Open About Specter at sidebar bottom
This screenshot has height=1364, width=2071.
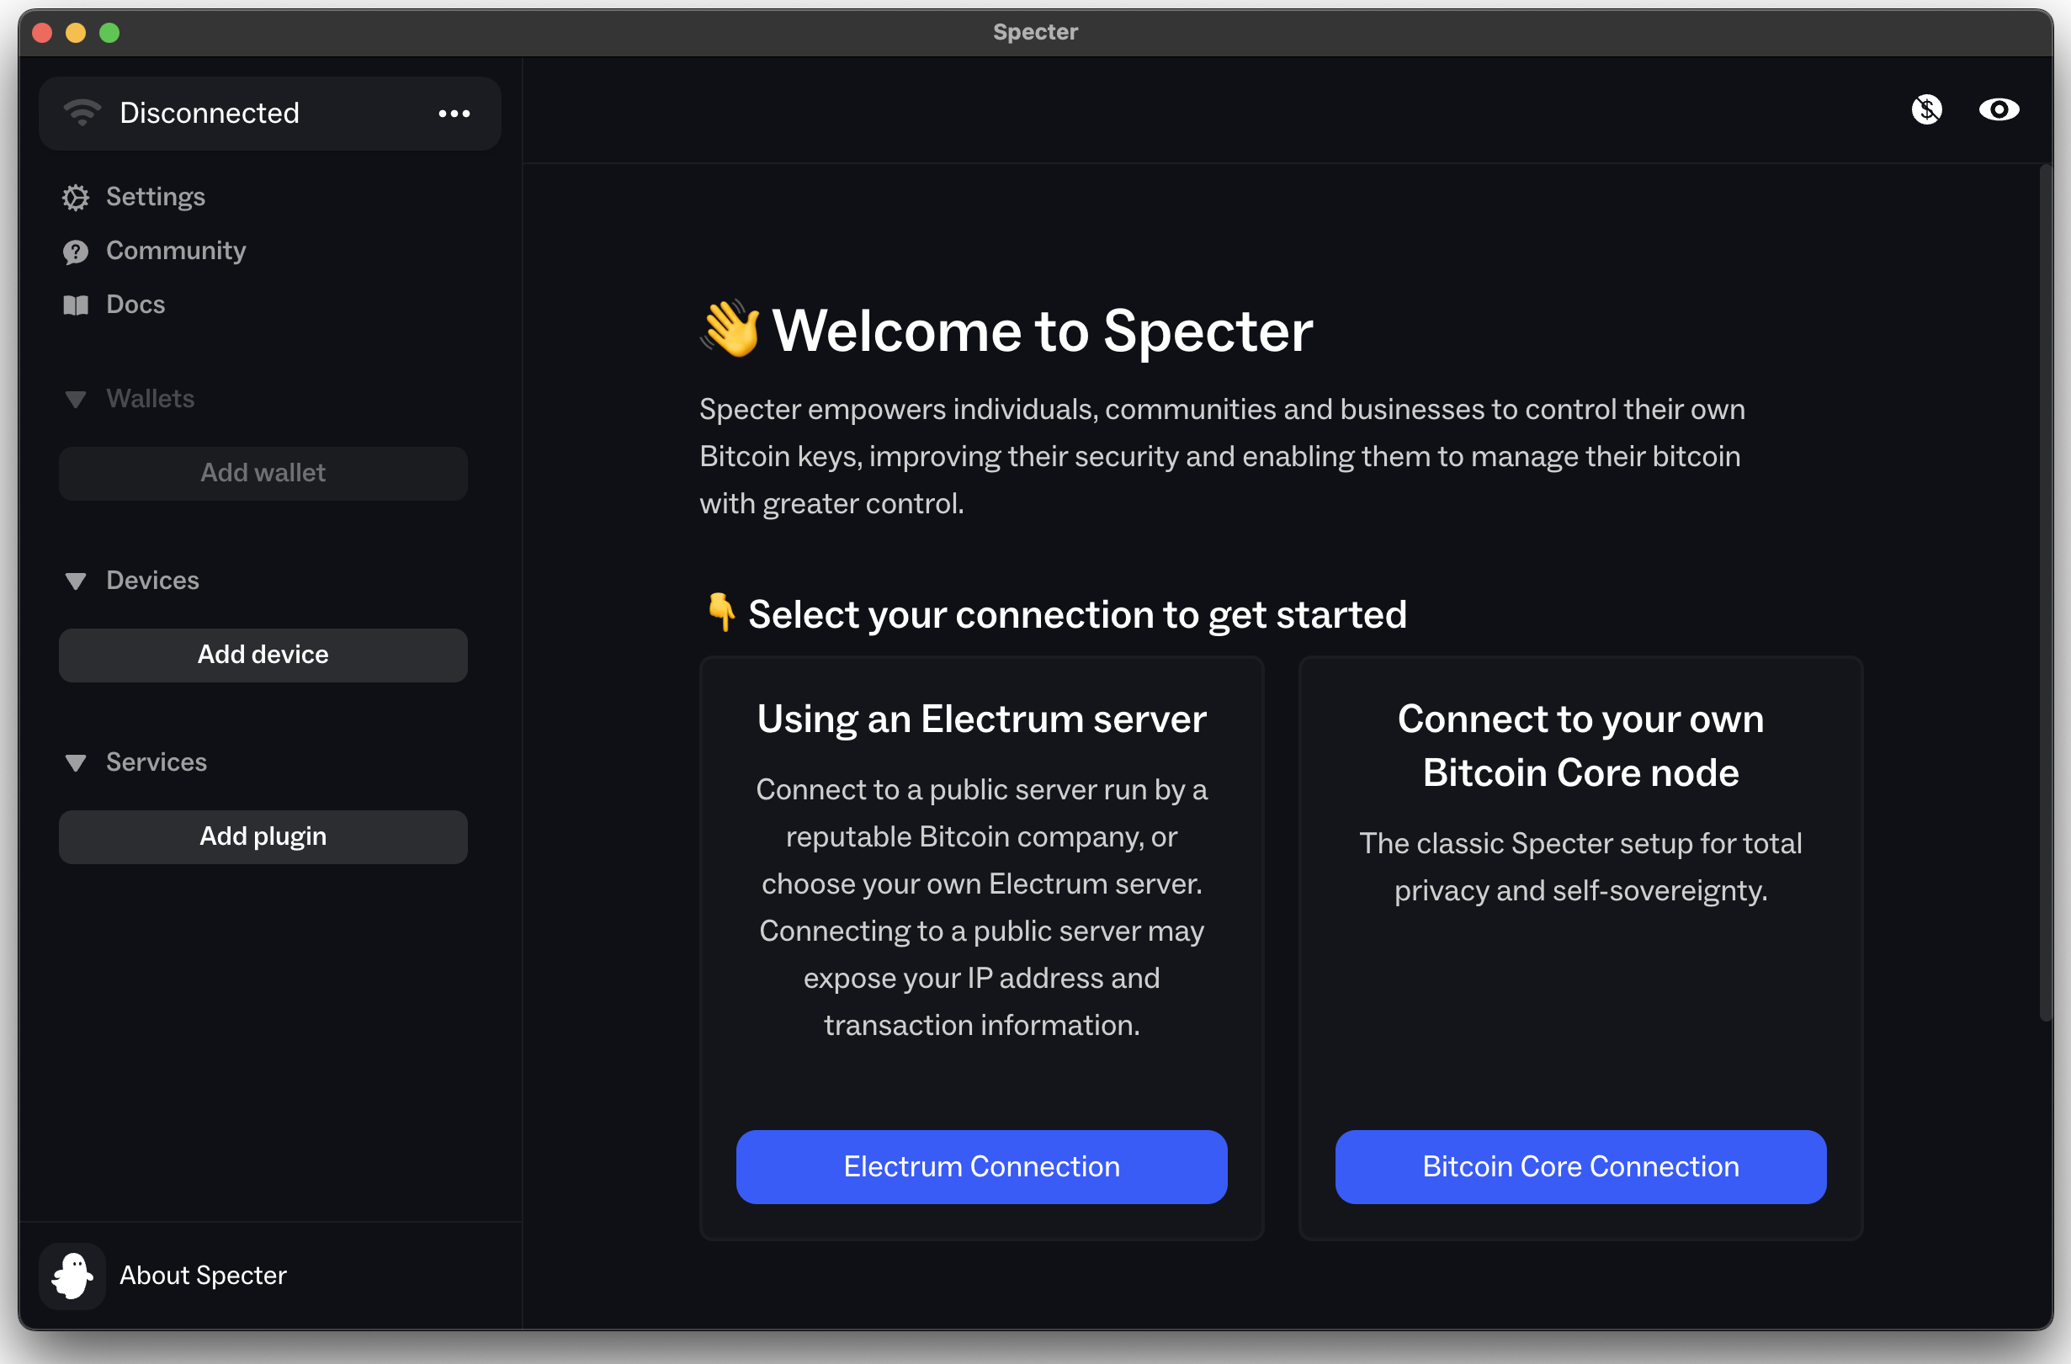coord(203,1276)
